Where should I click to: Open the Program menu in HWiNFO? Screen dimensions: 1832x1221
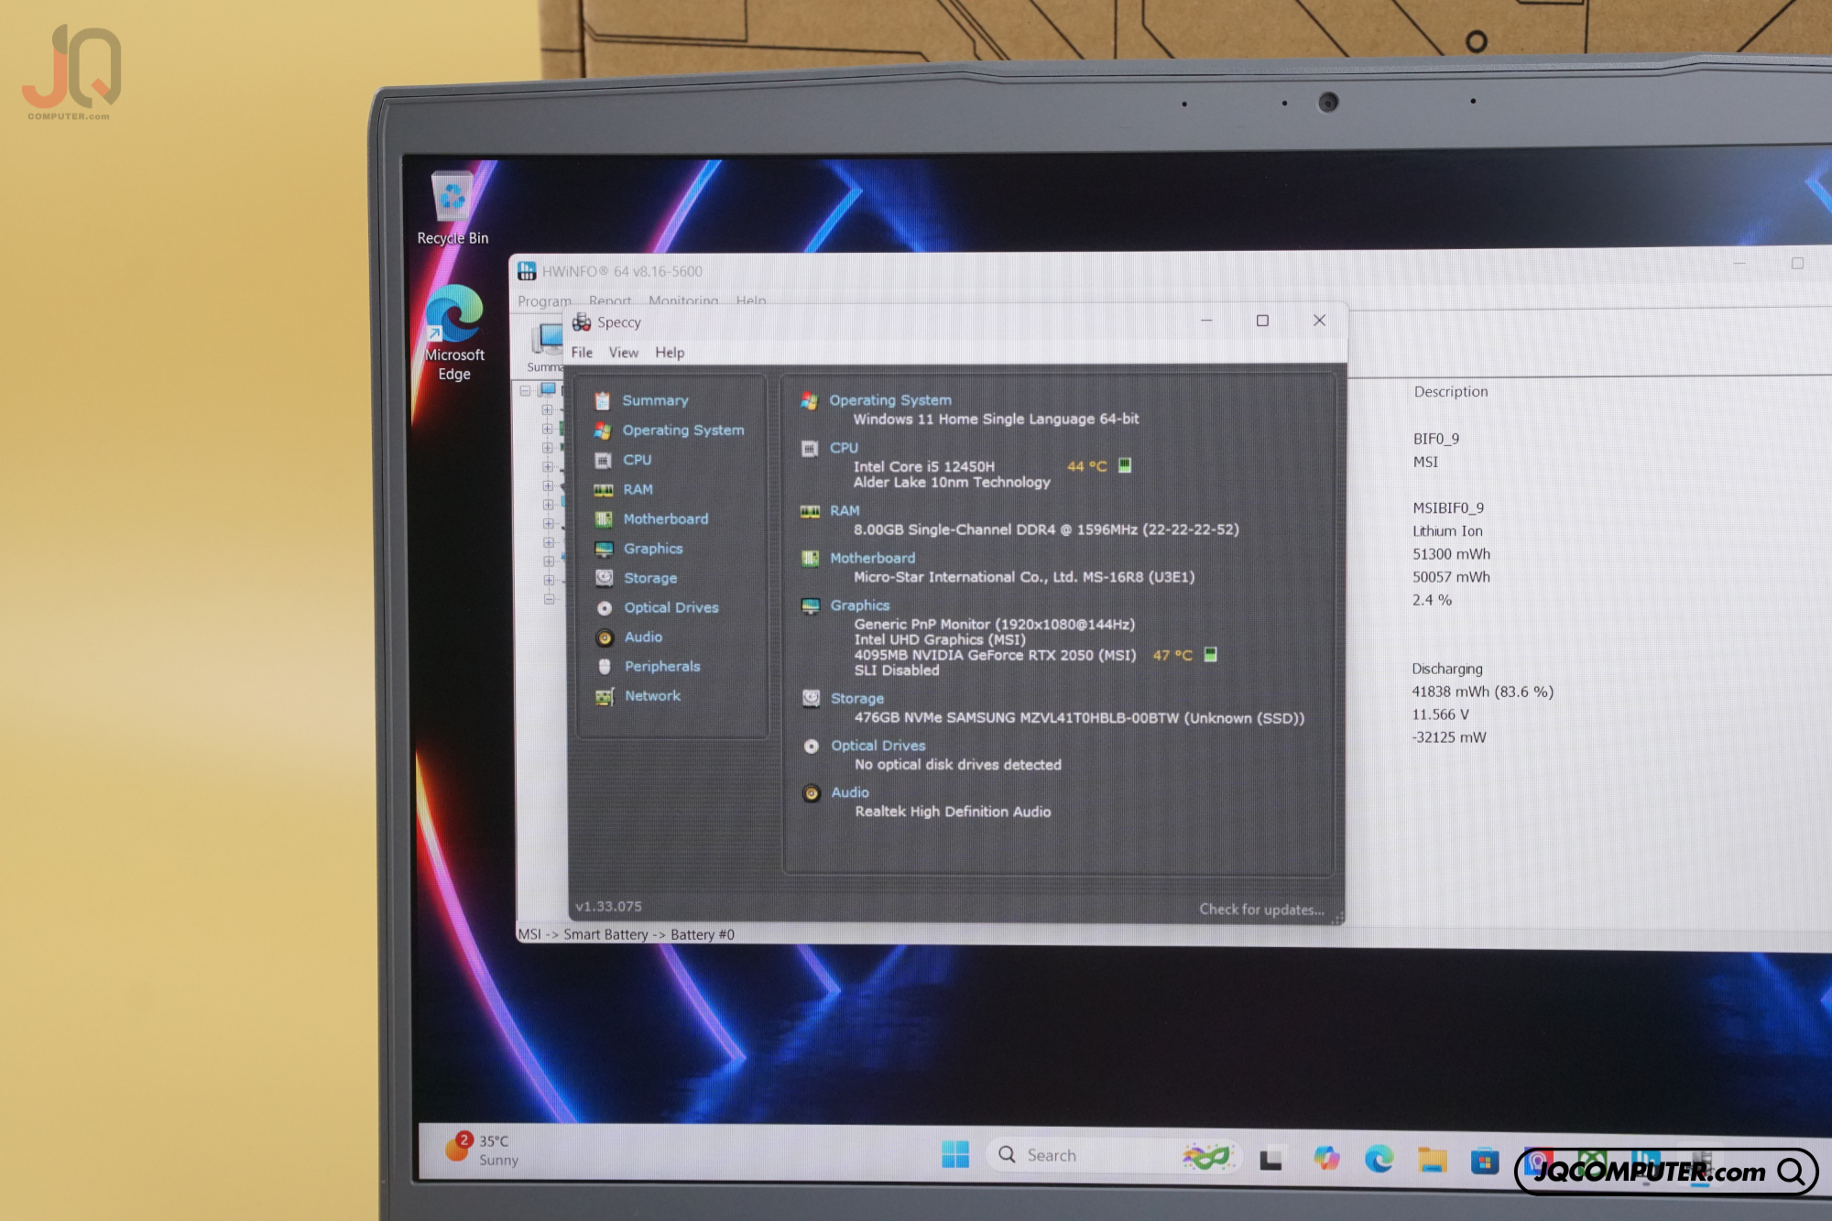[544, 300]
